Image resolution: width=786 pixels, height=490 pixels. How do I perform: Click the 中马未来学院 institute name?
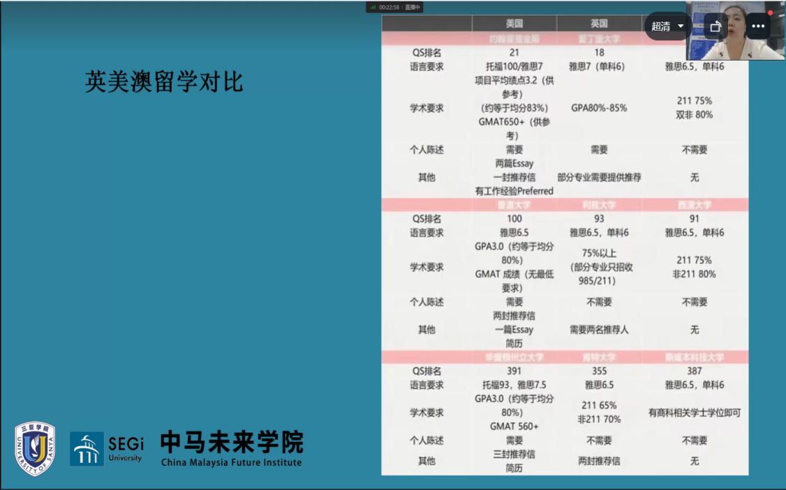[x=232, y=442]
